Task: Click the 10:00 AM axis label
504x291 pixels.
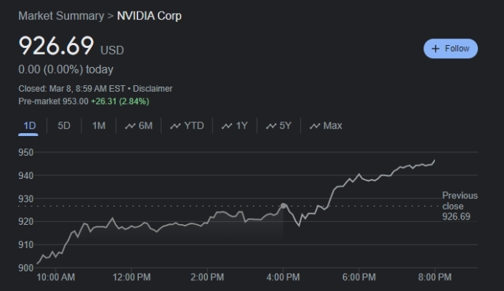Action: (x=55, y=277)
